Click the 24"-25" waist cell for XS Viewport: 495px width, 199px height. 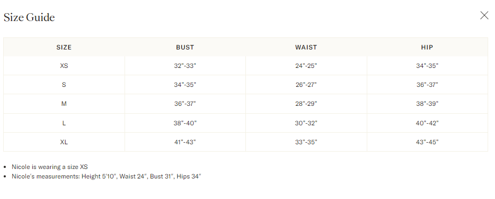tap(306, 66)
